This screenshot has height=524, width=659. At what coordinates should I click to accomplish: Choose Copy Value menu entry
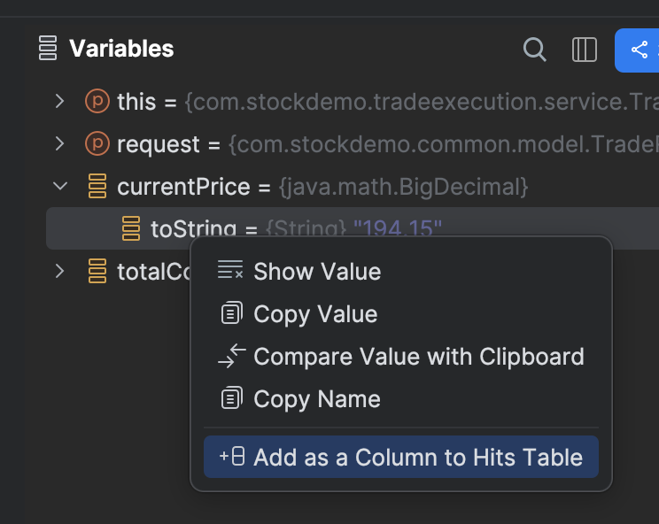tap(315, 314)
